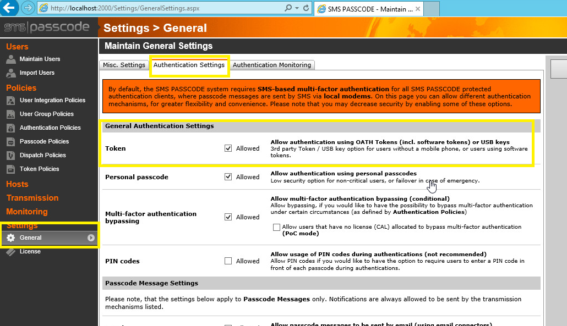Viewport: 567px width, 326px height.
Task: Click the Dispatch Policies icon
Action: (x=11, y=155)
